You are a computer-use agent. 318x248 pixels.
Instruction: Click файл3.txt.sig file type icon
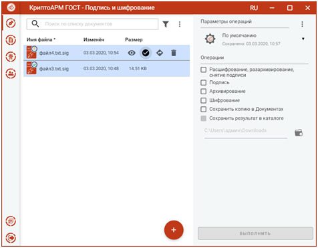(31, 68)
